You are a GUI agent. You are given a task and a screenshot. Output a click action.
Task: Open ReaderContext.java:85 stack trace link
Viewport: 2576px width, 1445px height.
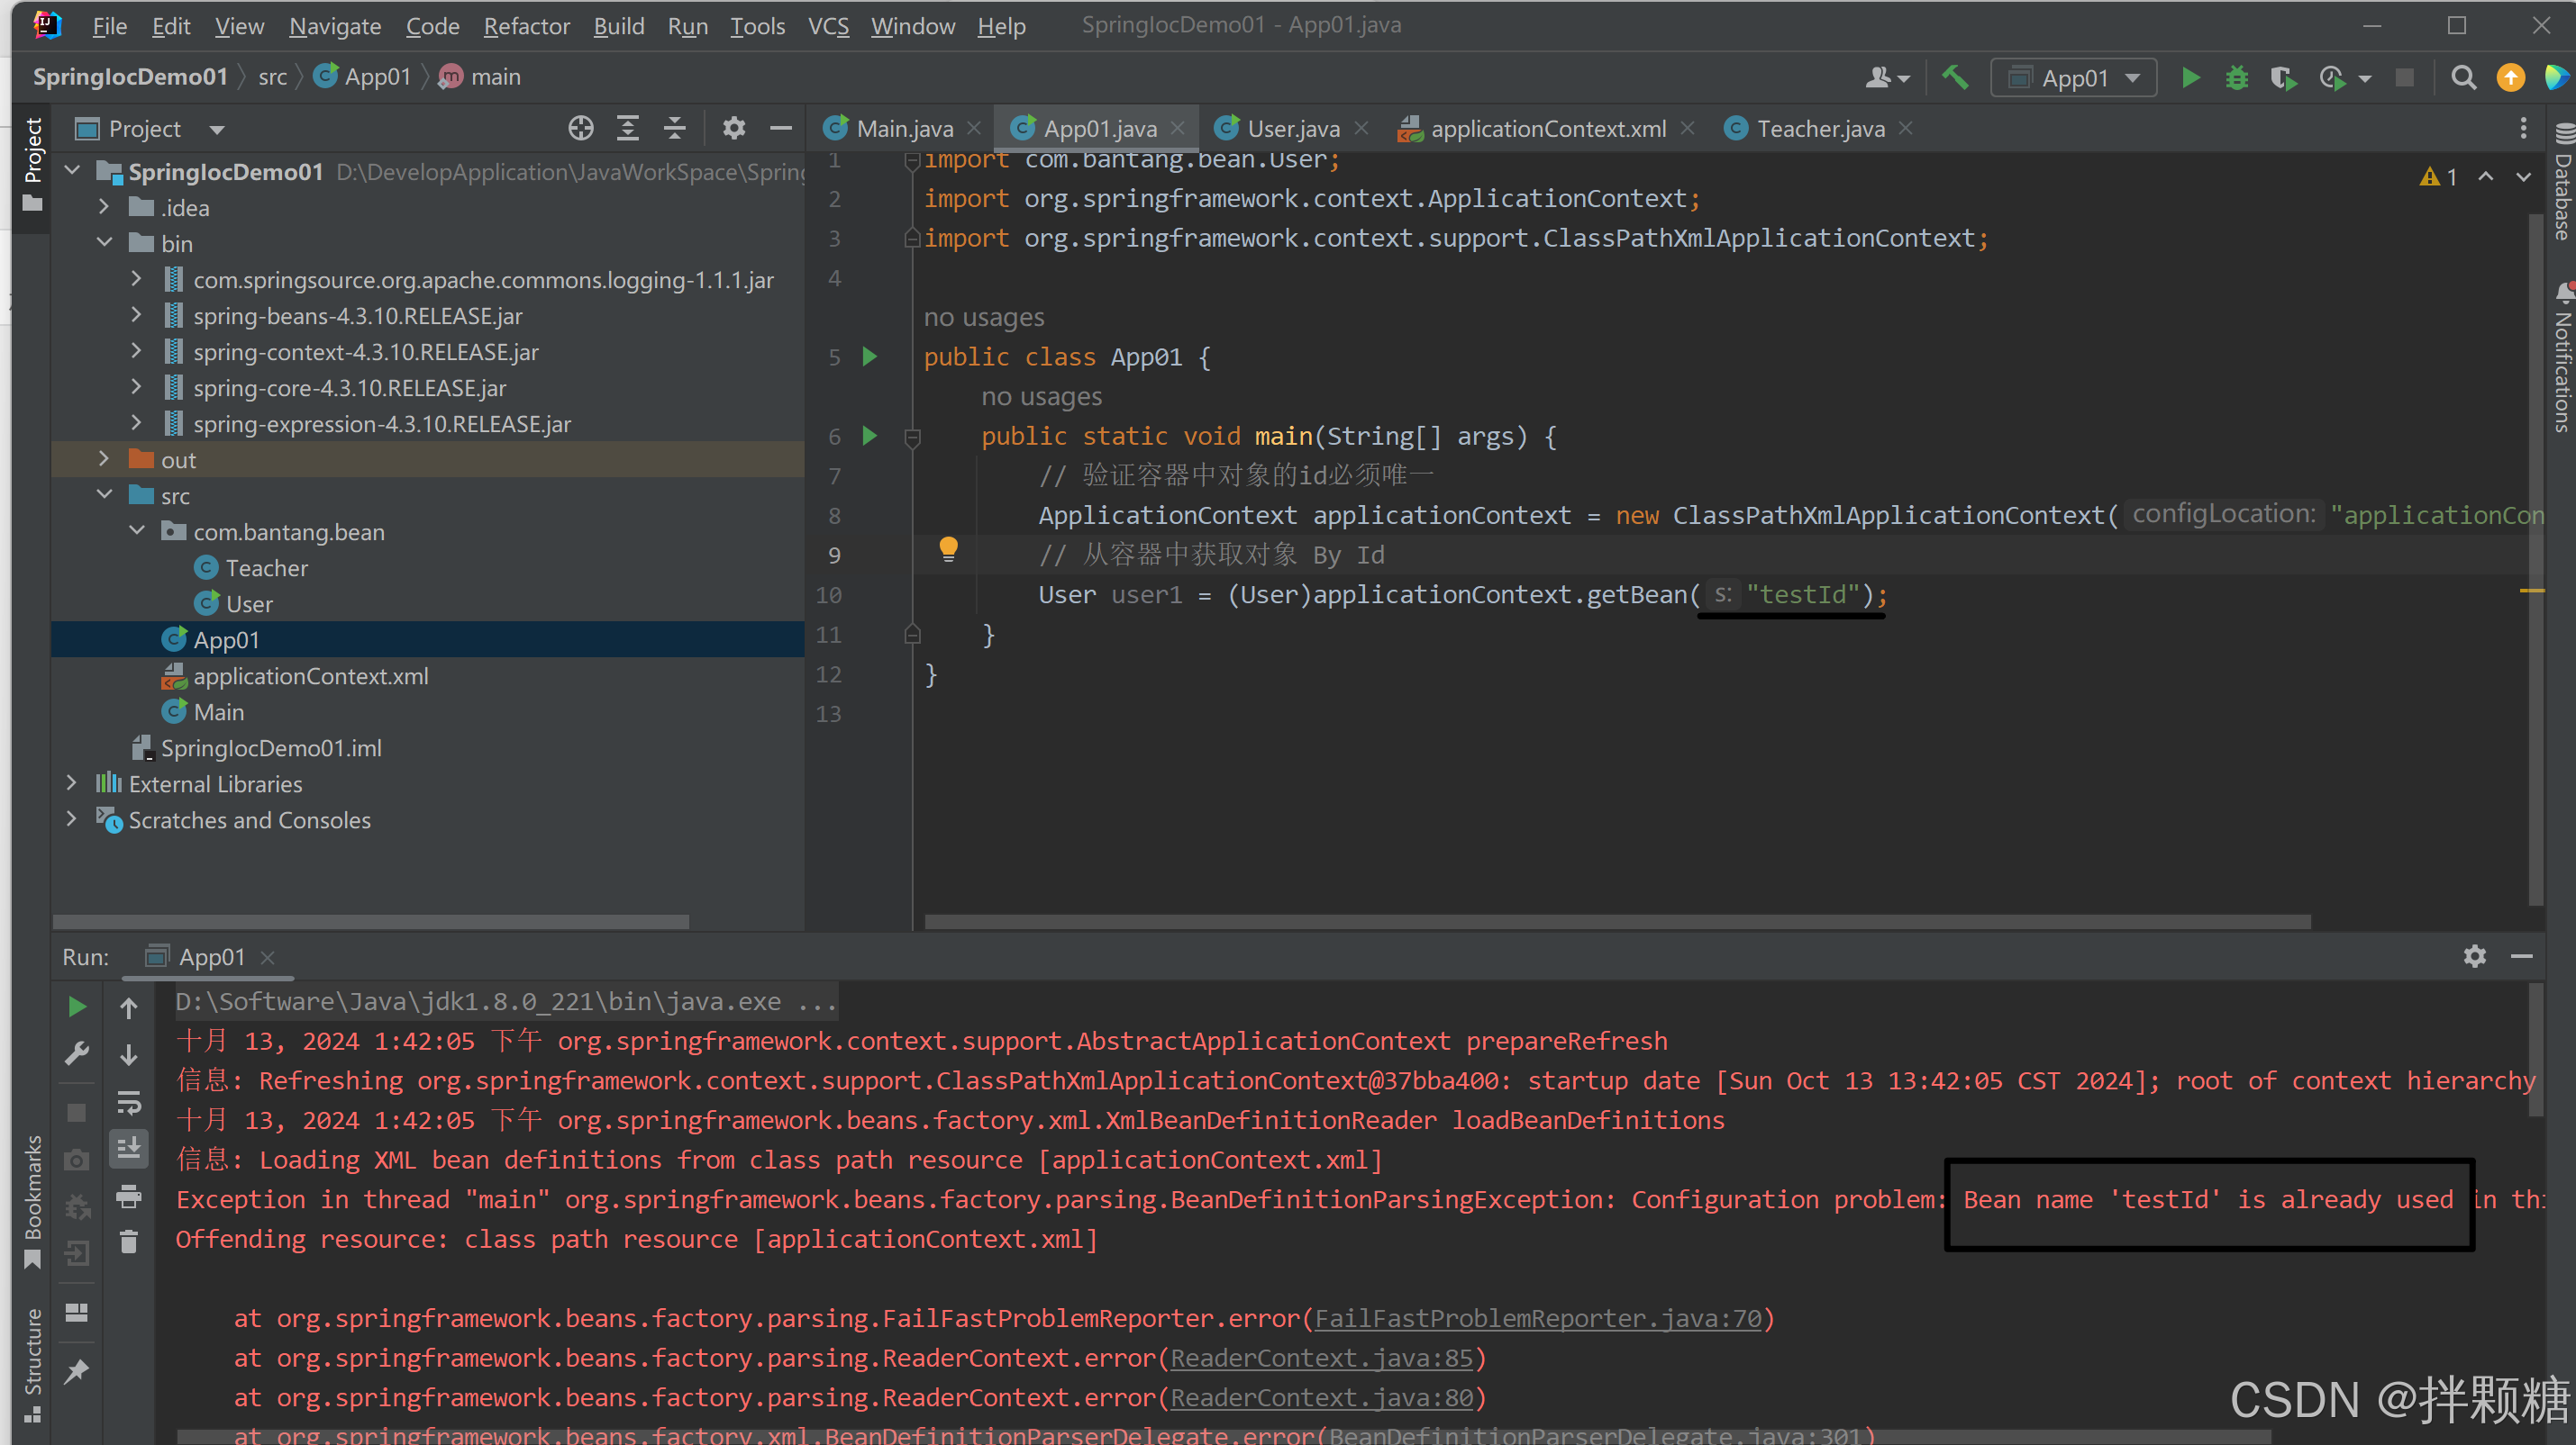click(1320, 1358)
